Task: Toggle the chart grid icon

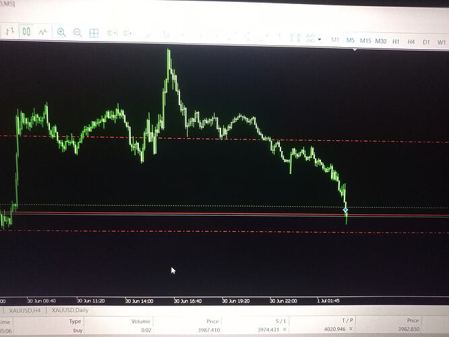Action: [94, 33]
